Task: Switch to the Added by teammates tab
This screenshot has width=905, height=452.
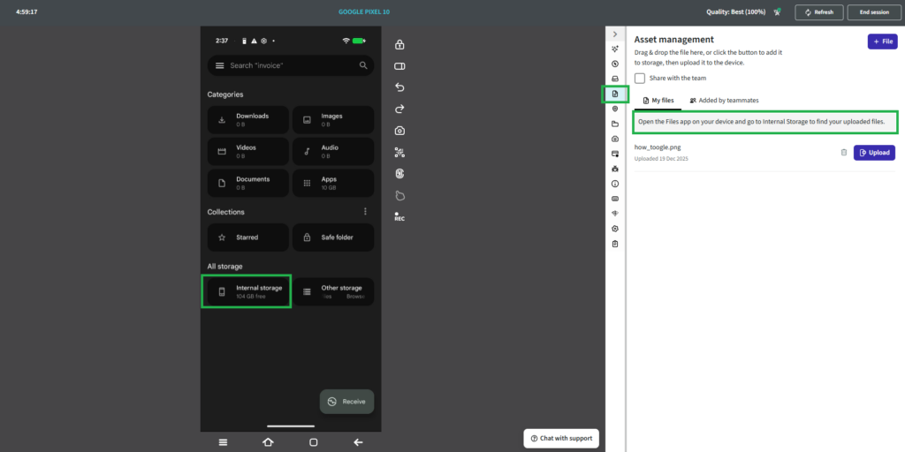Action: [724, 101]
